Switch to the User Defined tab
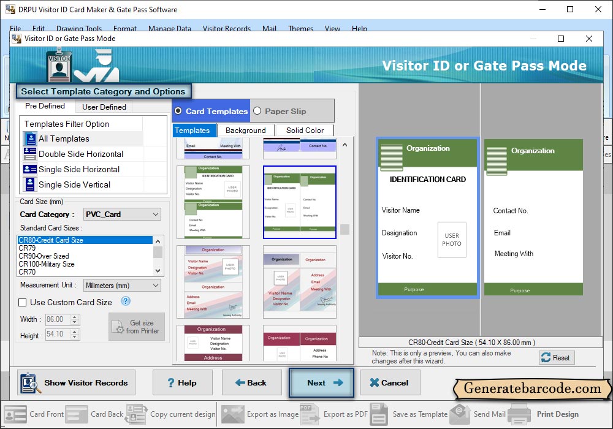Screen dimensions: 613x429 [x=104, y=107]
